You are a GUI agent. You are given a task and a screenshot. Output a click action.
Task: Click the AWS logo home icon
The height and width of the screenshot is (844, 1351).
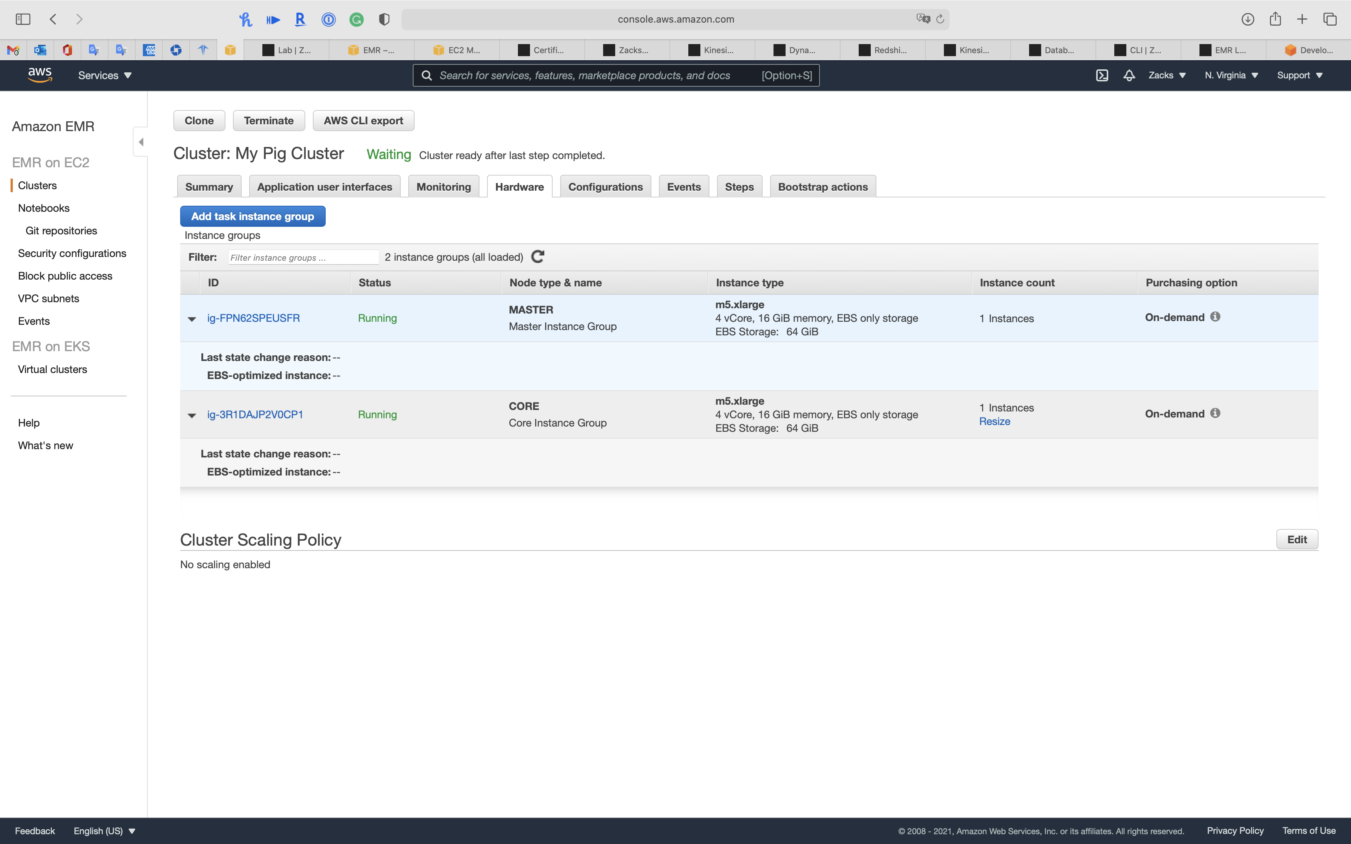point(40,75)
